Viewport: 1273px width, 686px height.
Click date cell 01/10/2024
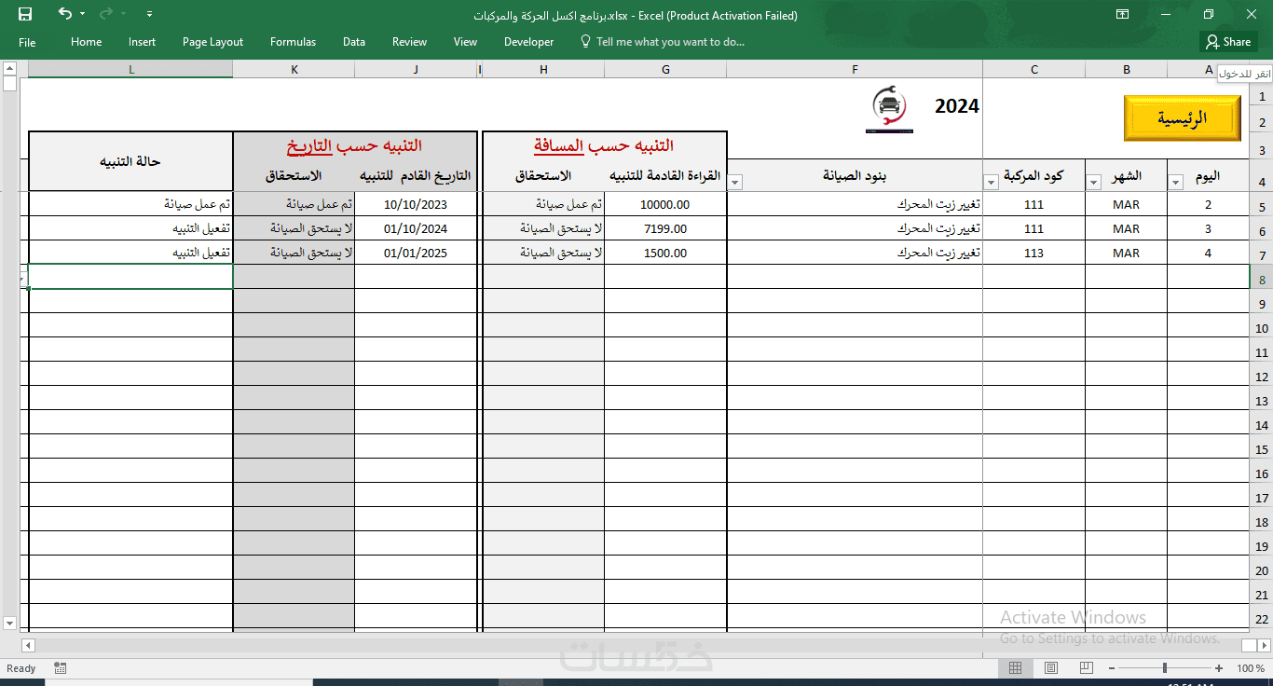point(416,228)
